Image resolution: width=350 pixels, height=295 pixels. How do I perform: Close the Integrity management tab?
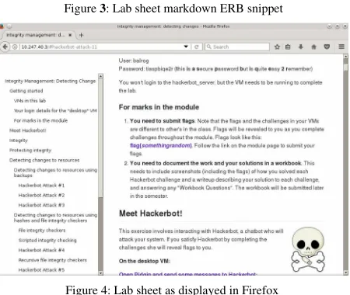coord(70,35)
